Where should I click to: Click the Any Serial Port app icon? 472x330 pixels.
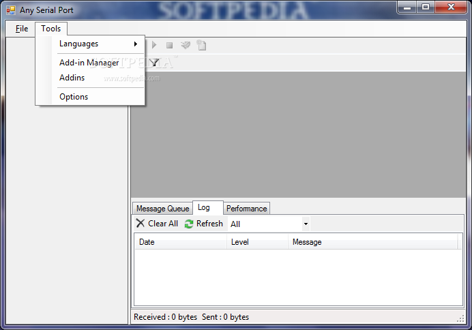(11, 10)
